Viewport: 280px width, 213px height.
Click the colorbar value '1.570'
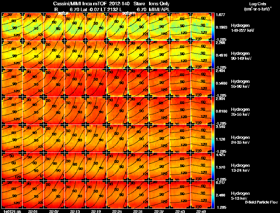pyautogui.click(x=220, y=167)
